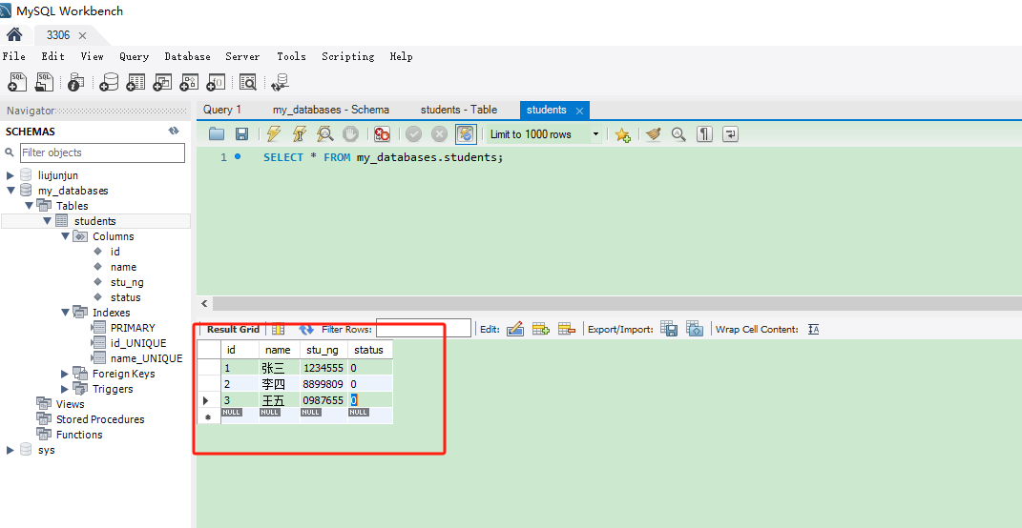Click the create stored procedure icon
The width and height of the screenshot is (1022, 528).
(x=188, y=81)
